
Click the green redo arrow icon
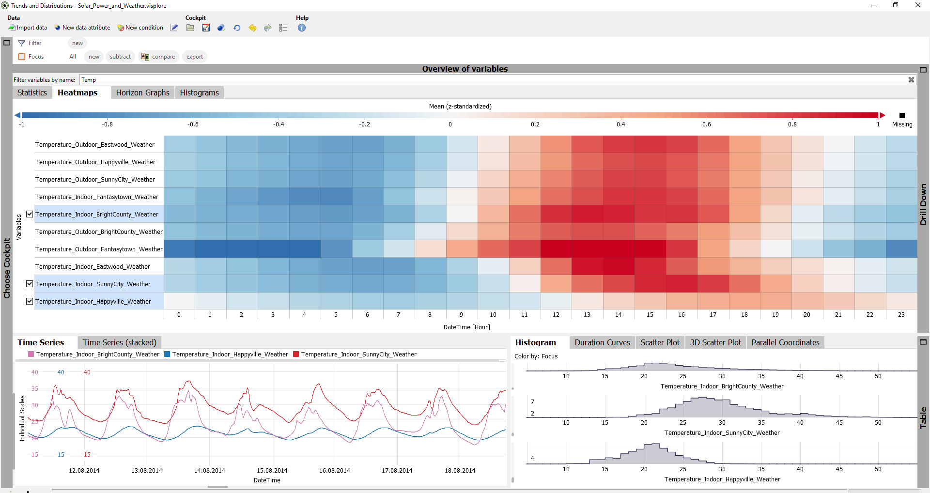point(268,28)
